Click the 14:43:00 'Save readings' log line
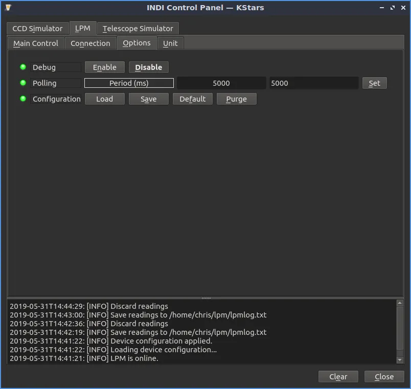Viewport: 411px width, 389px height. pos(138,314)
